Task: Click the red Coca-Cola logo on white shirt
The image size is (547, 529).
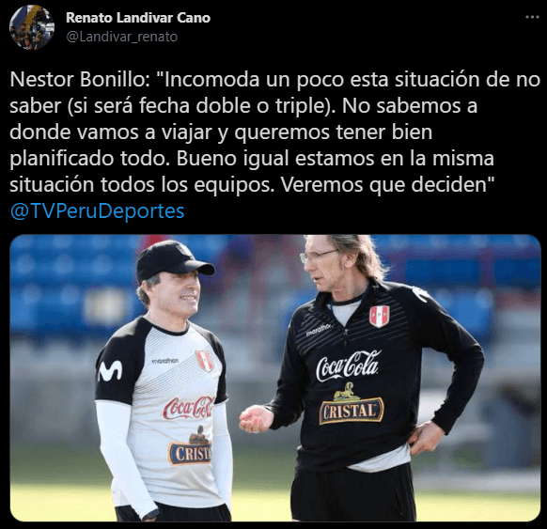Action: click(188, 407)
